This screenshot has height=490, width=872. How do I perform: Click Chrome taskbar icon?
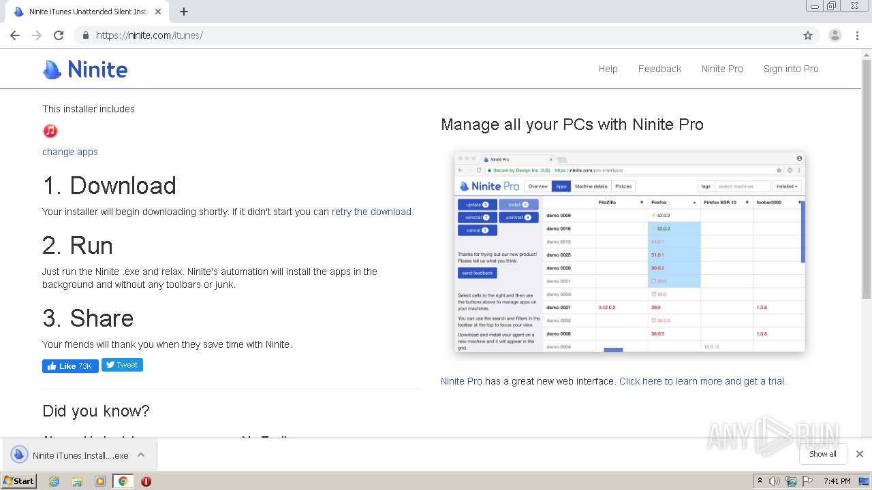(123, 481)
